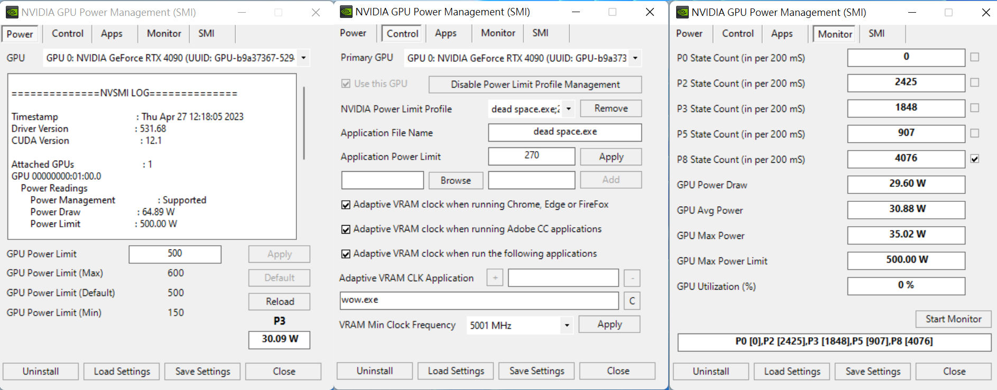This screenshot has height=390, width=997.
Task: Click the C button beside wow.exe
Action: (632, 301)
